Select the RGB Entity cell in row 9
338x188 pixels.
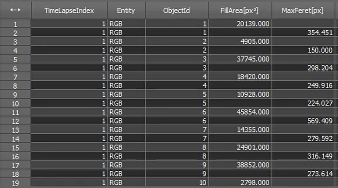[126, 95]
